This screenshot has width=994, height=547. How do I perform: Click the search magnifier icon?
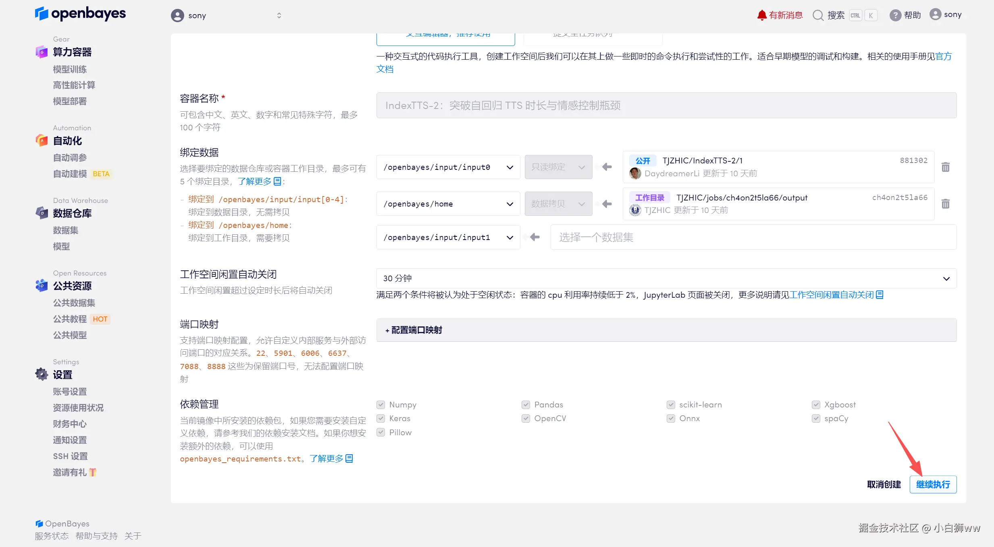[818, 15]
